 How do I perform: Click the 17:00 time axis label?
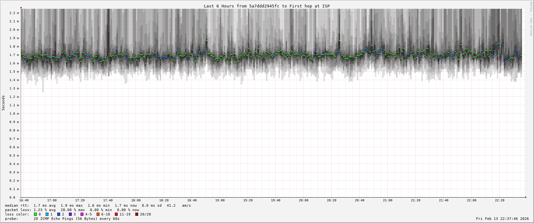52,200
